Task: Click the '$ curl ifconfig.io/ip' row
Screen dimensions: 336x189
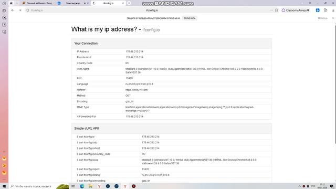Action: [172, 142]
